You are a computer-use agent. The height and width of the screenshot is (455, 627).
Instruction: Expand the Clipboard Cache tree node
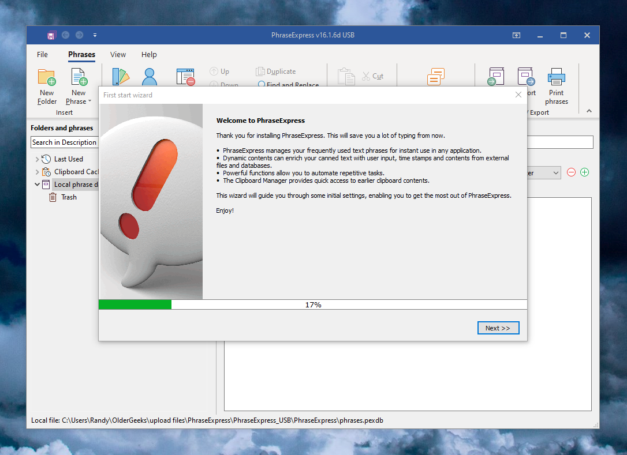pos(37,172)
